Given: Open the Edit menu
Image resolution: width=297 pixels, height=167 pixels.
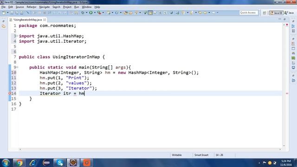Looking at the screenshot, I should [x=11, y=7].
